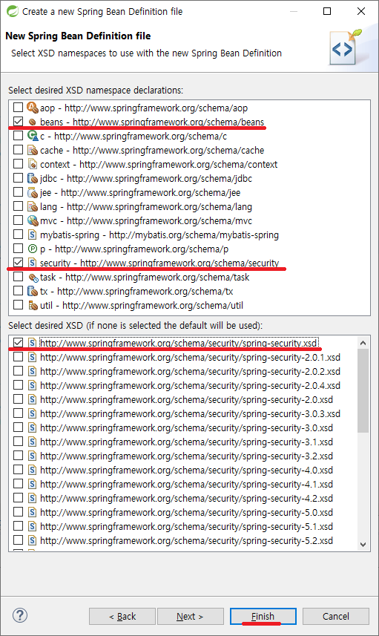Select the spring-security-2.0.xsd row
The image size is (379, 636).
(186, 400)
